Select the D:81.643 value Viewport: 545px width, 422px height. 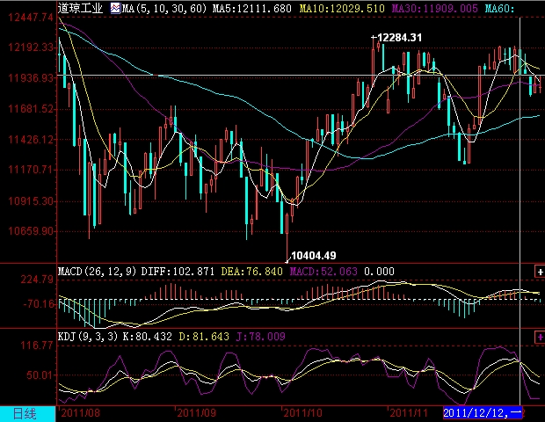point(204,337)
